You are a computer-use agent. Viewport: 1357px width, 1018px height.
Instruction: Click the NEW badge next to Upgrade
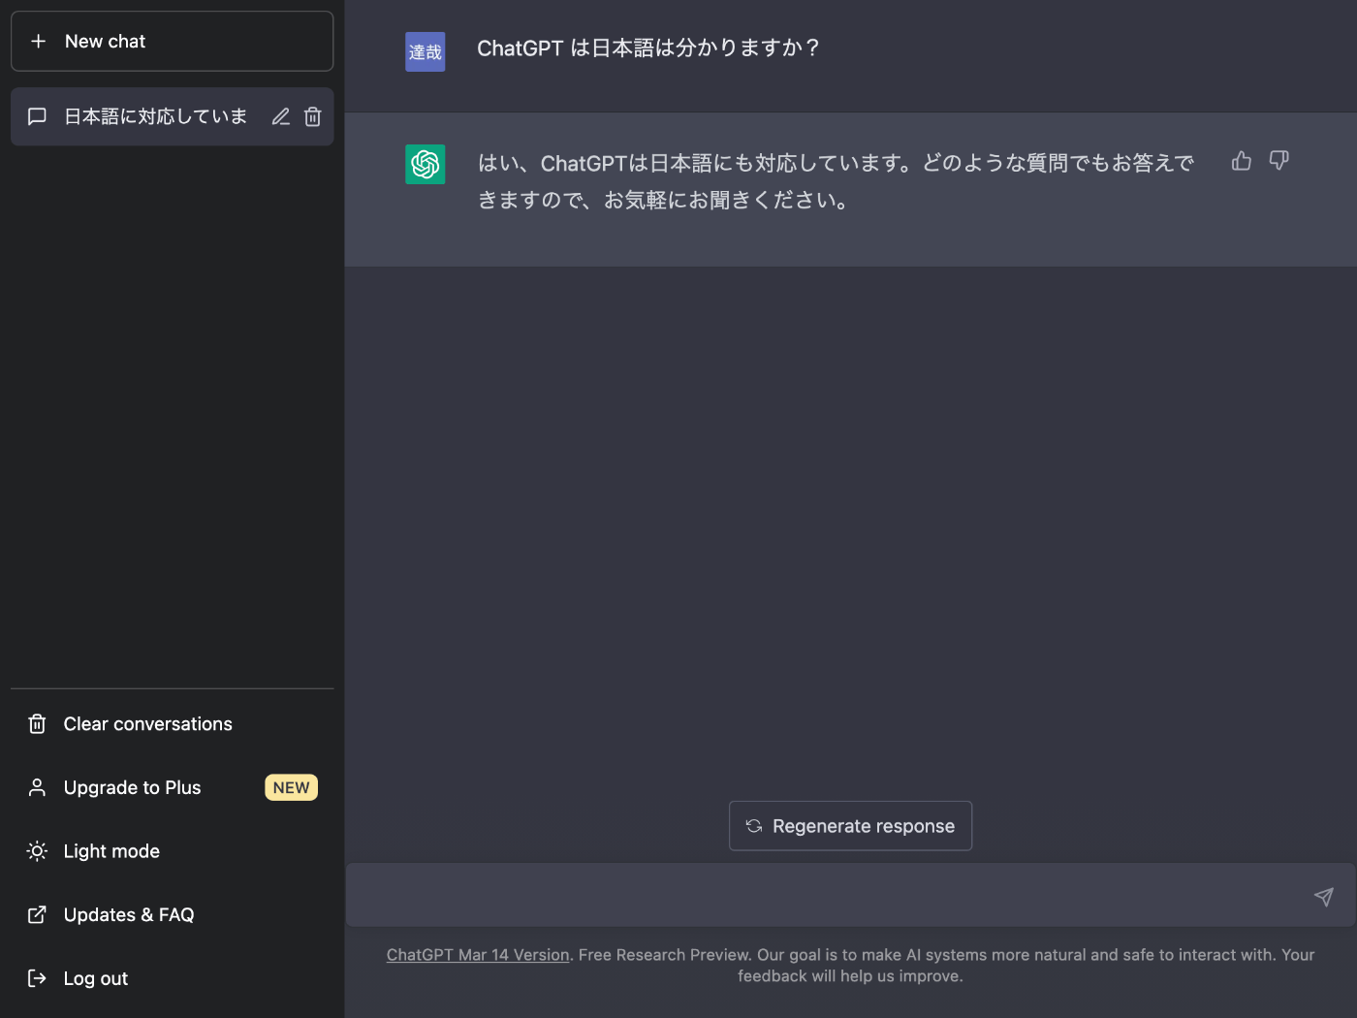coord(291,788)
